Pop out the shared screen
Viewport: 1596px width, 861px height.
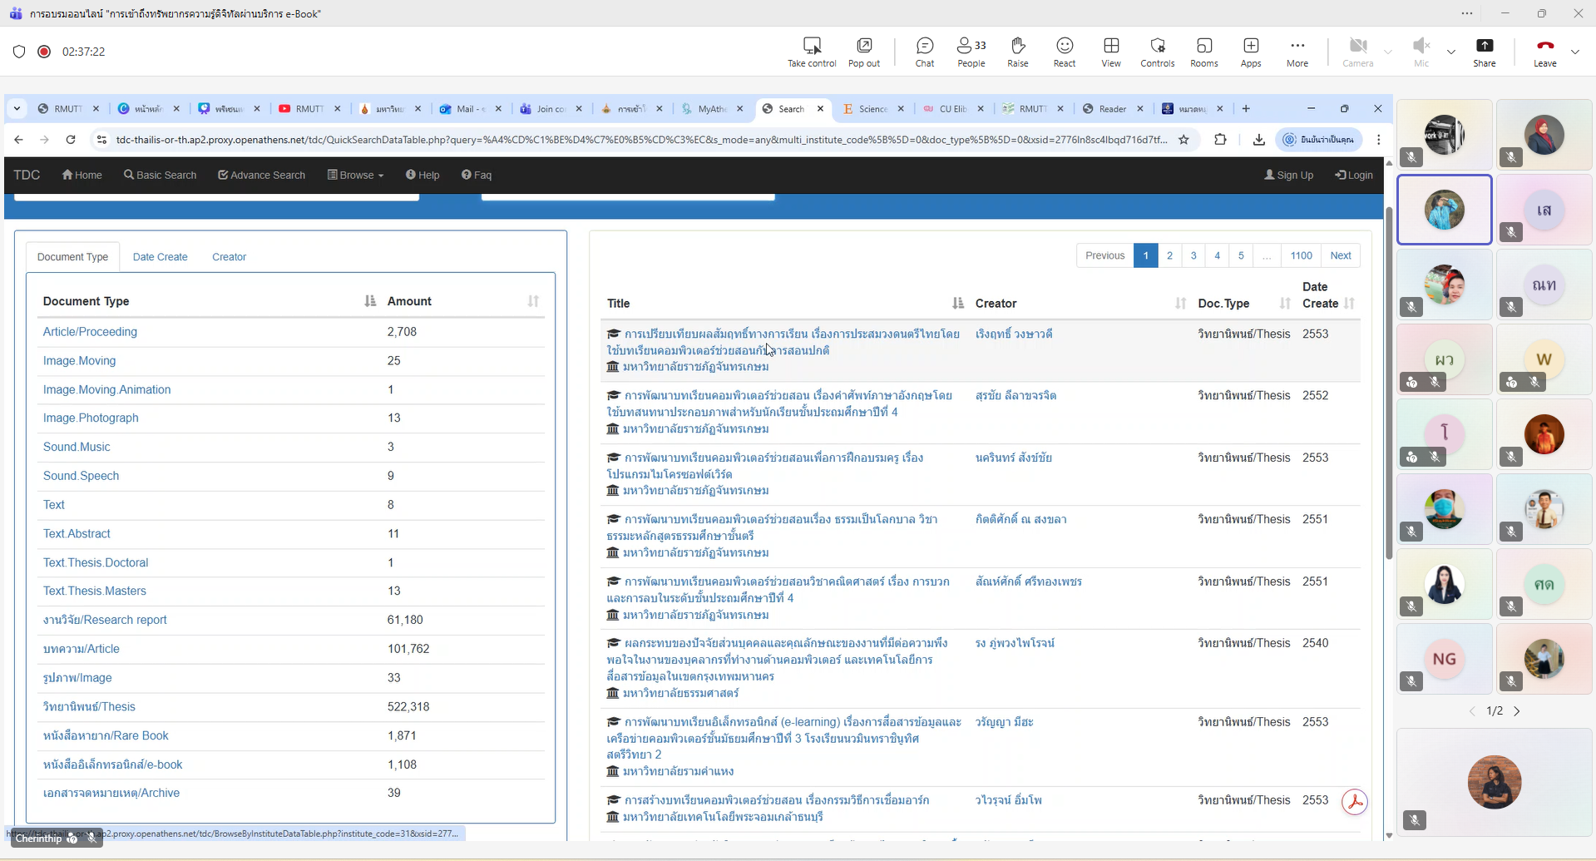pos(864,52)
